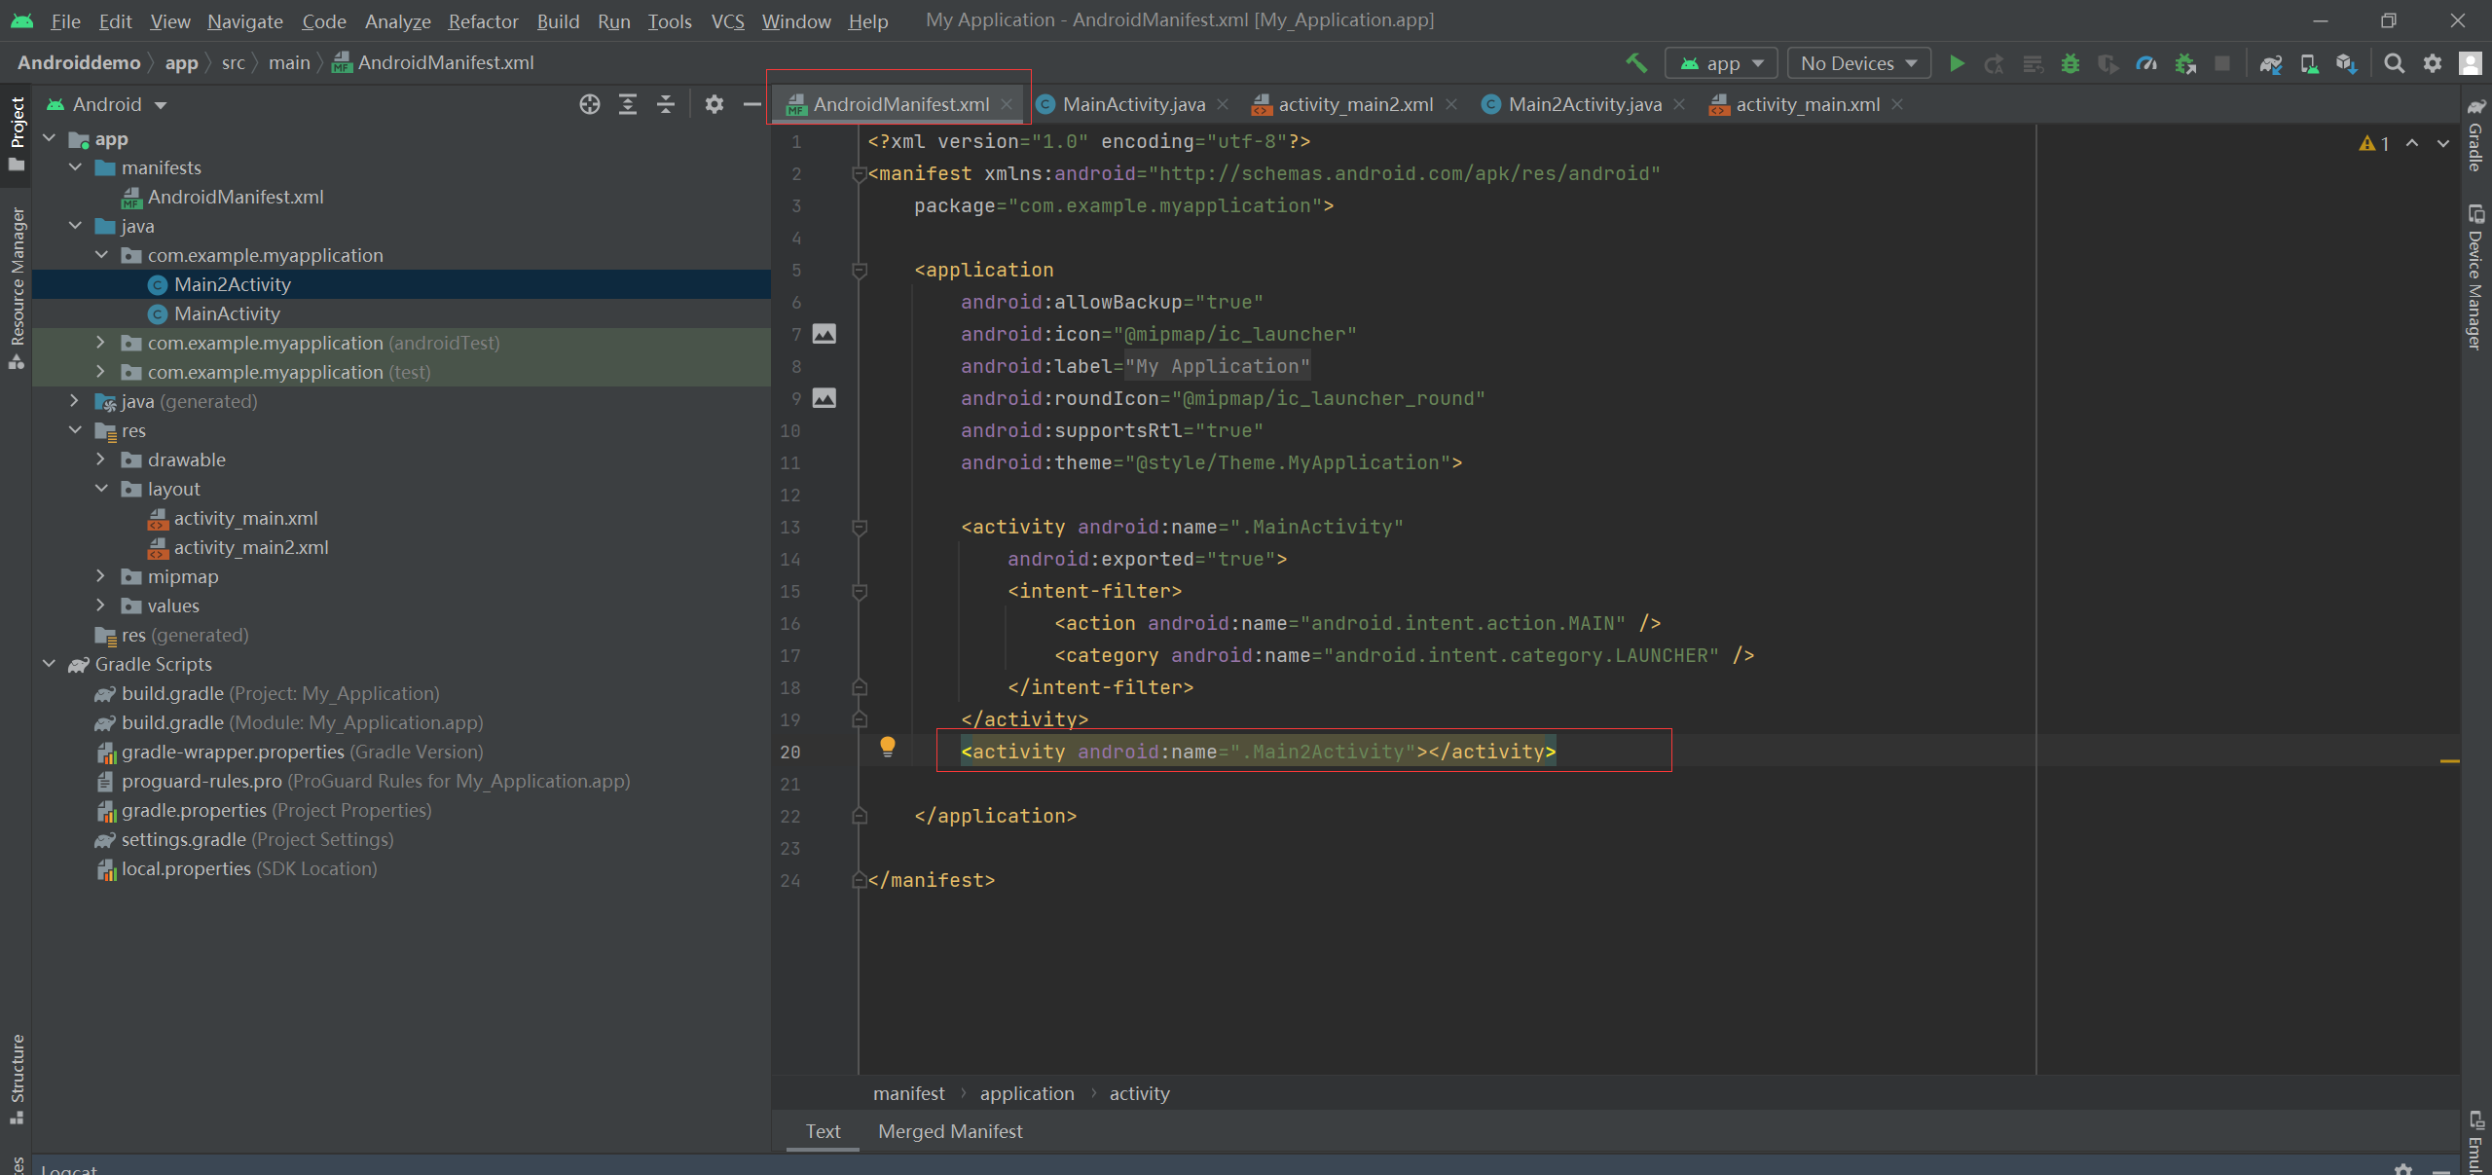Click the Make Project hammer icon

pos(1636,63)
